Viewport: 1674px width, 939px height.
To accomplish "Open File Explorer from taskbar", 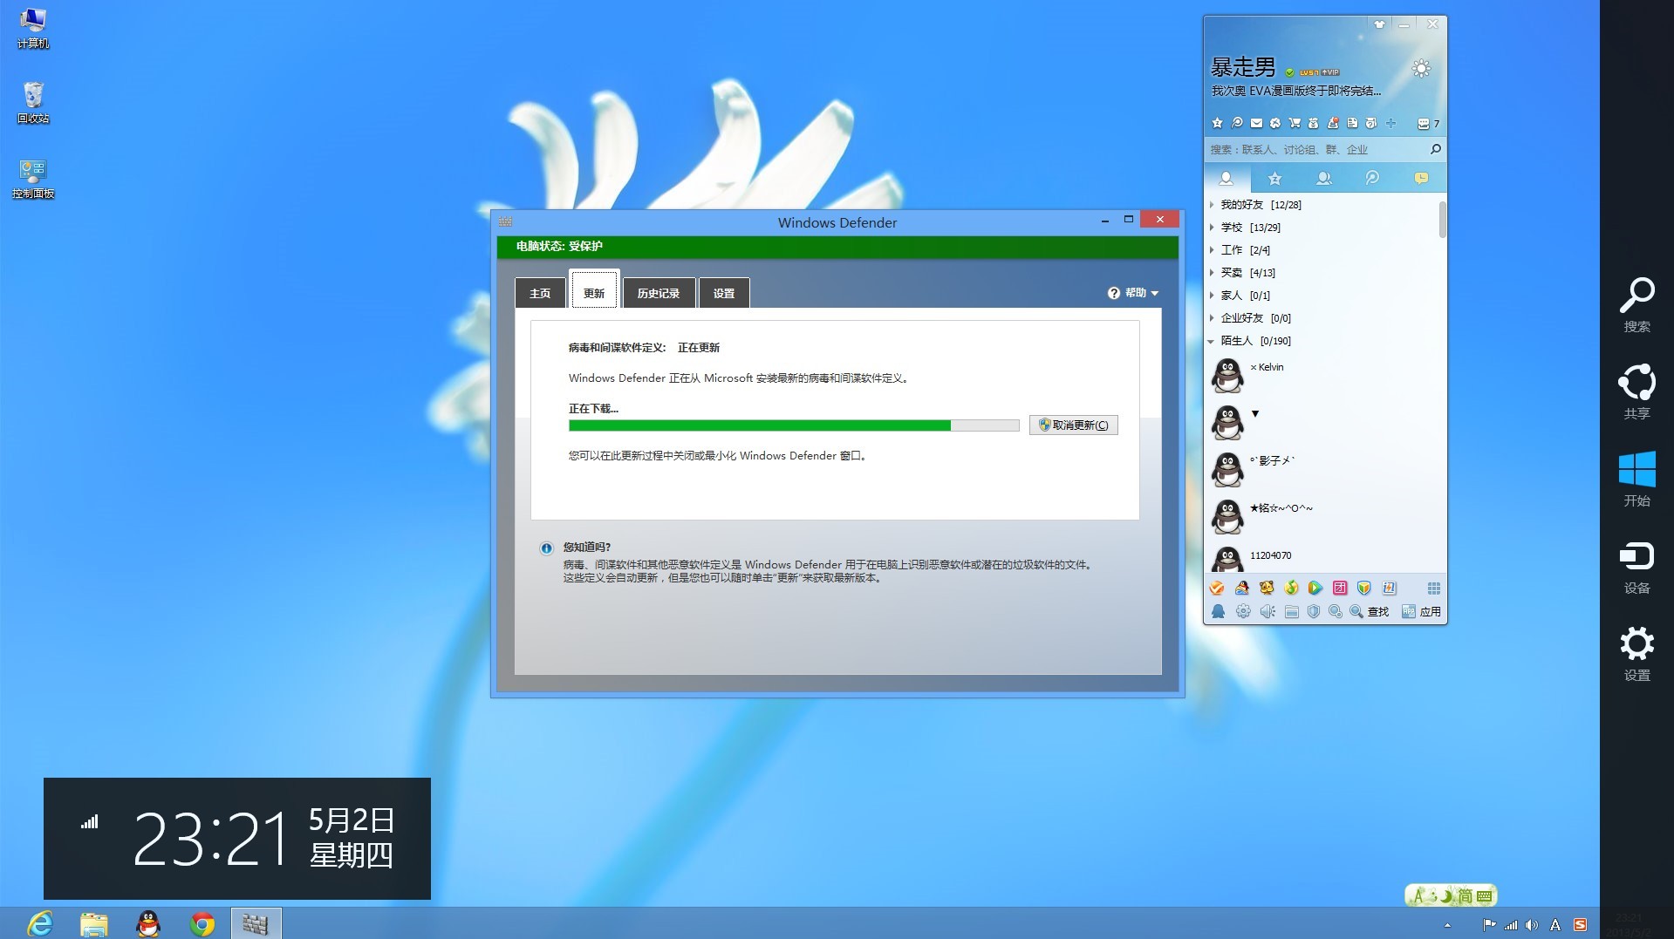I will pos(94,923).
